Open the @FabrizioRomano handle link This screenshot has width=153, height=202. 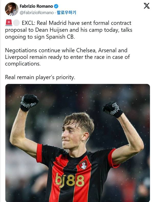point(37,13)
